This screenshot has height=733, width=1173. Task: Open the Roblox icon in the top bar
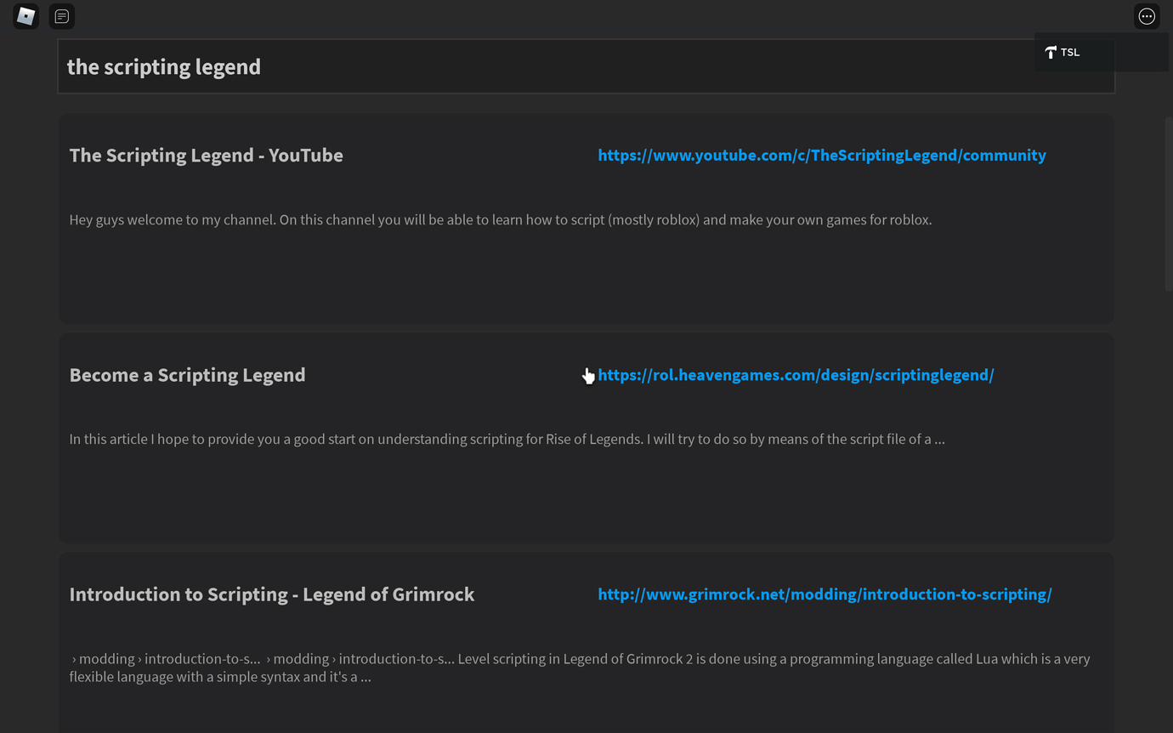[x=25, y=15]
